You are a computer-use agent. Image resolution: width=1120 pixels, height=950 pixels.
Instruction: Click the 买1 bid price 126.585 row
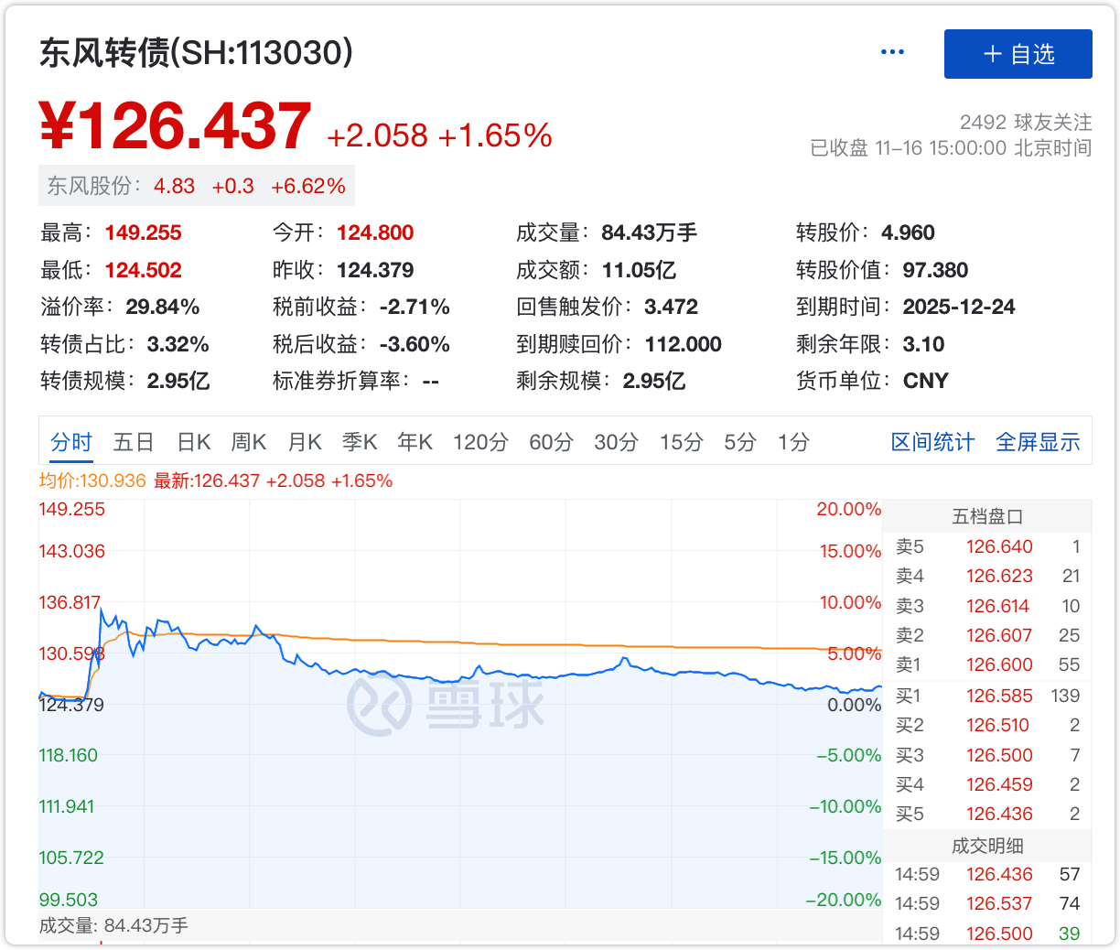(x=987, y=696)
